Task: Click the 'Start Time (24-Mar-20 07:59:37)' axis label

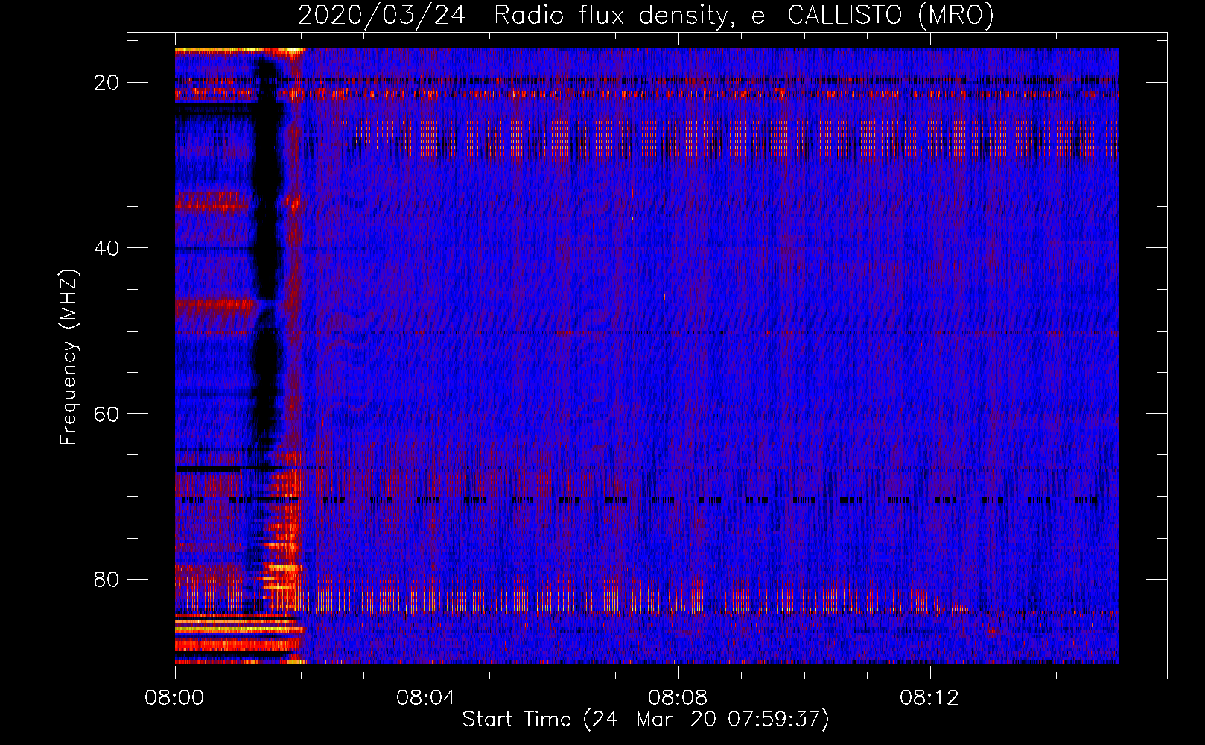Action: [x=646, y=720]
